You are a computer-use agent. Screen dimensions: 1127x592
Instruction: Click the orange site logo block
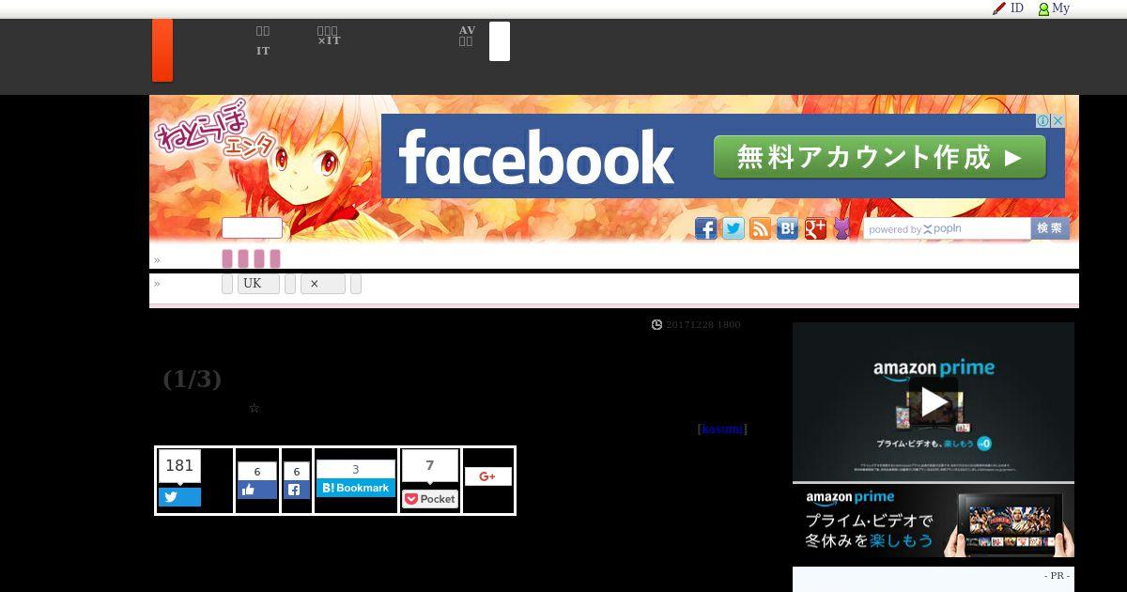[162, 51]
